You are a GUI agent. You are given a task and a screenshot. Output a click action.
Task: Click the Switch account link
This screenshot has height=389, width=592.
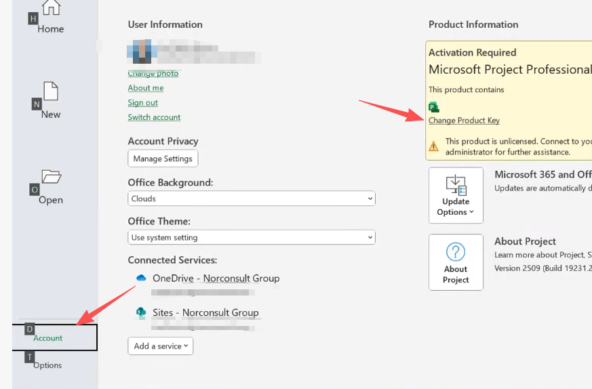154,117
